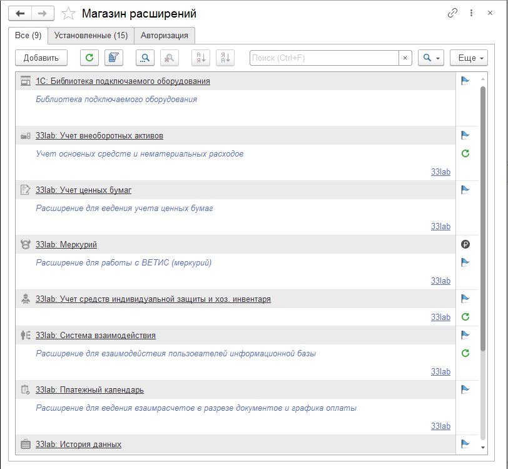Click flag icon for Учет внеоборотных активов

tap(465, 135)
